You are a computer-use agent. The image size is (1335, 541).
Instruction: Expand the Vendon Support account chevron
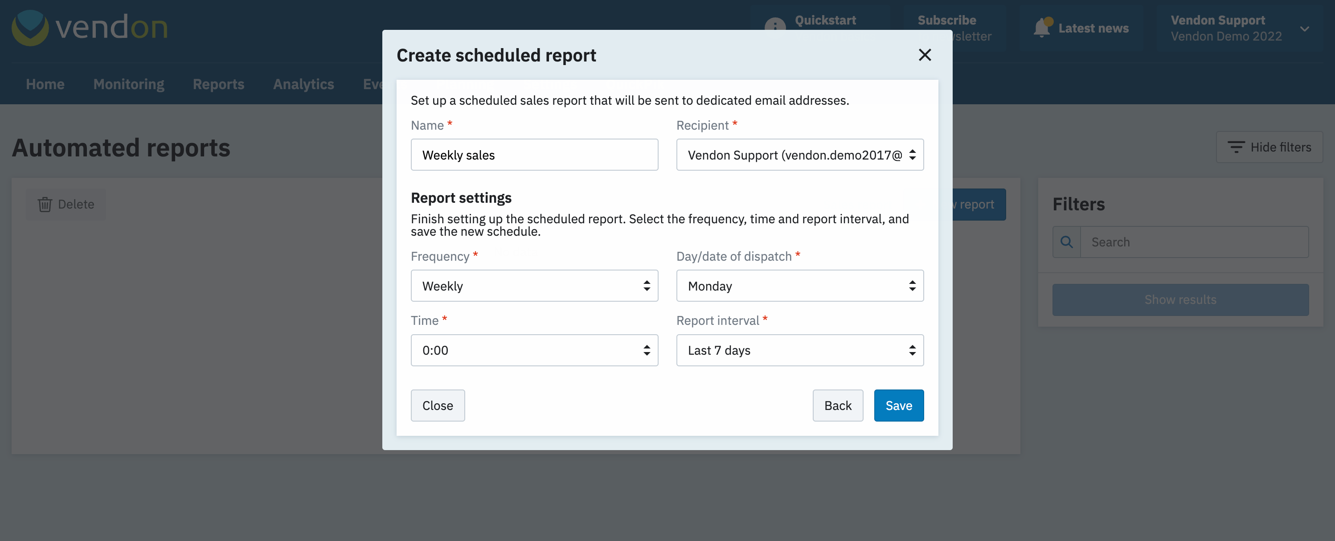click(x=1304, y=29)
